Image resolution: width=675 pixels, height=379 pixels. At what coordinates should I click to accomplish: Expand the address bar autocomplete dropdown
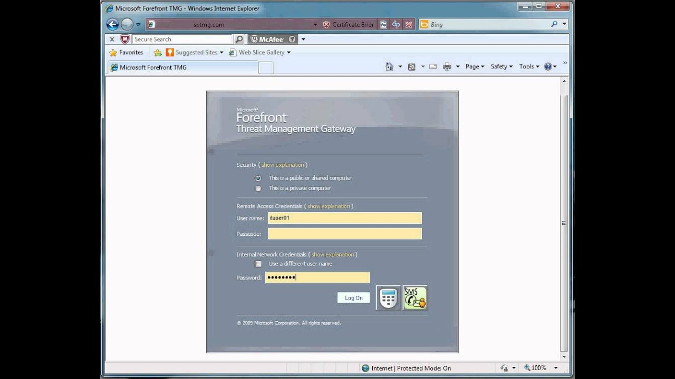pos(315,24)
